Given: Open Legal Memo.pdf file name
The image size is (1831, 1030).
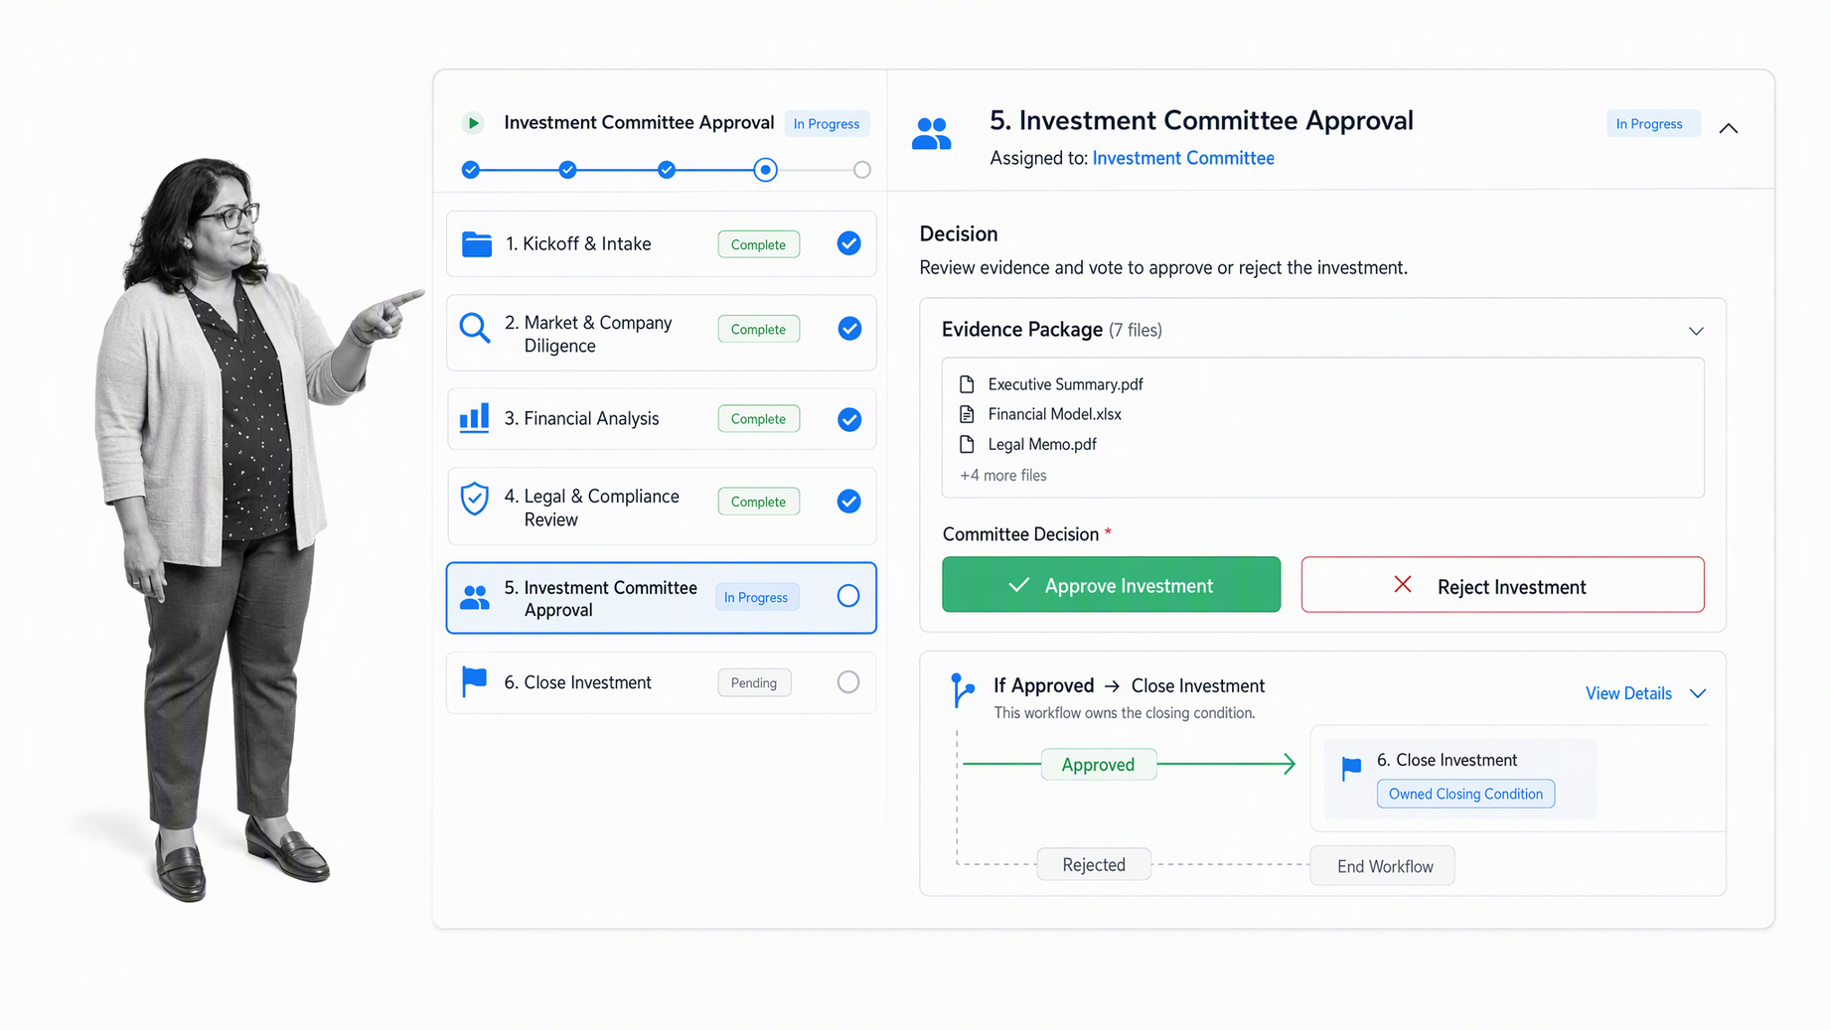Looking at the screenshot, I should pyautogui.click(x=1042, y=444).
